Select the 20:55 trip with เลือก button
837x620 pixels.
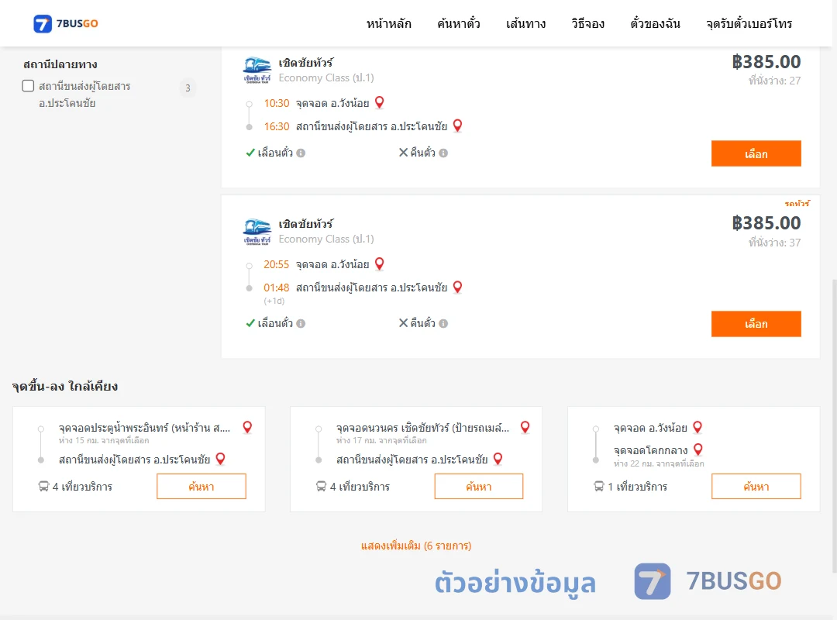(756, 324)
